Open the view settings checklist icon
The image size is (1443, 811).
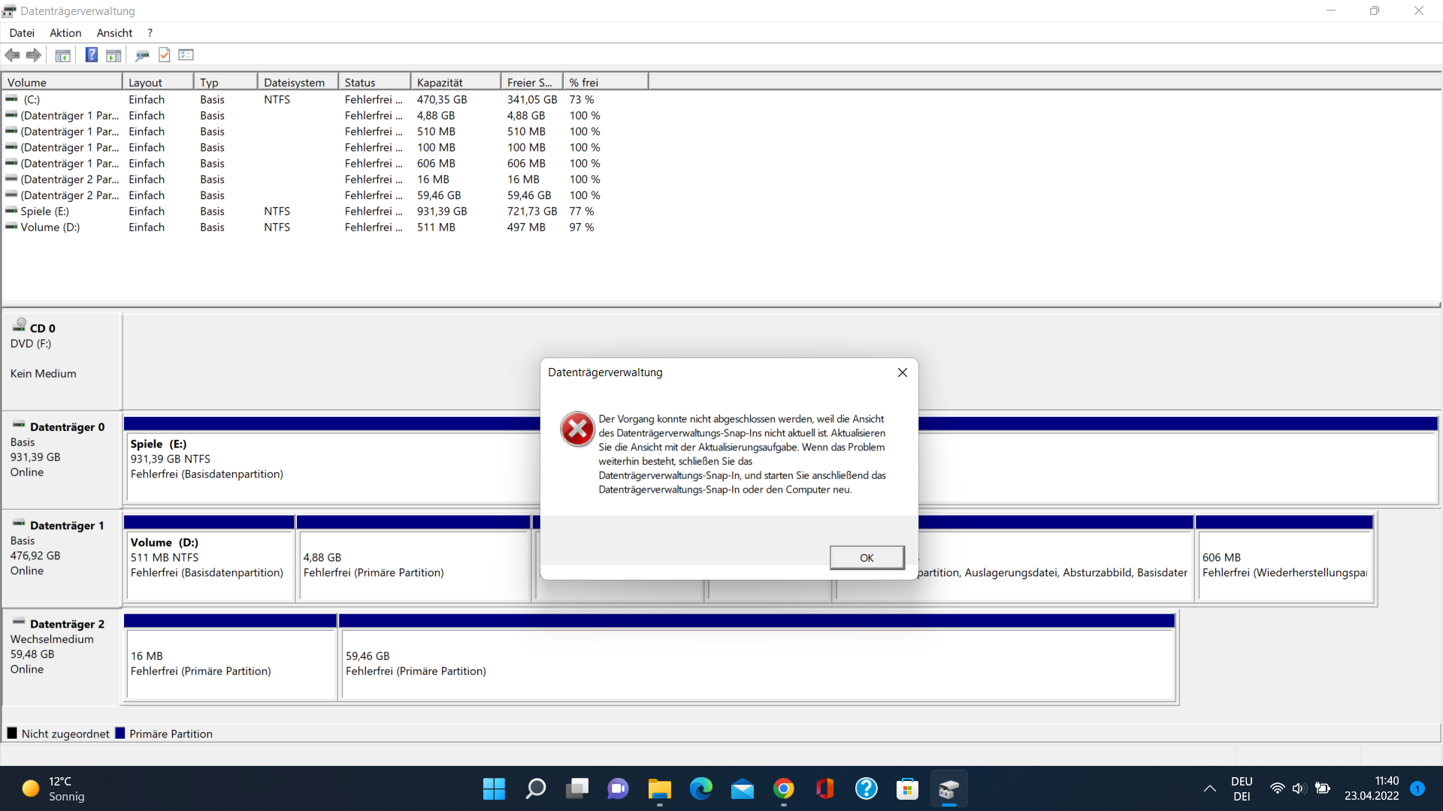pos(186,55)
